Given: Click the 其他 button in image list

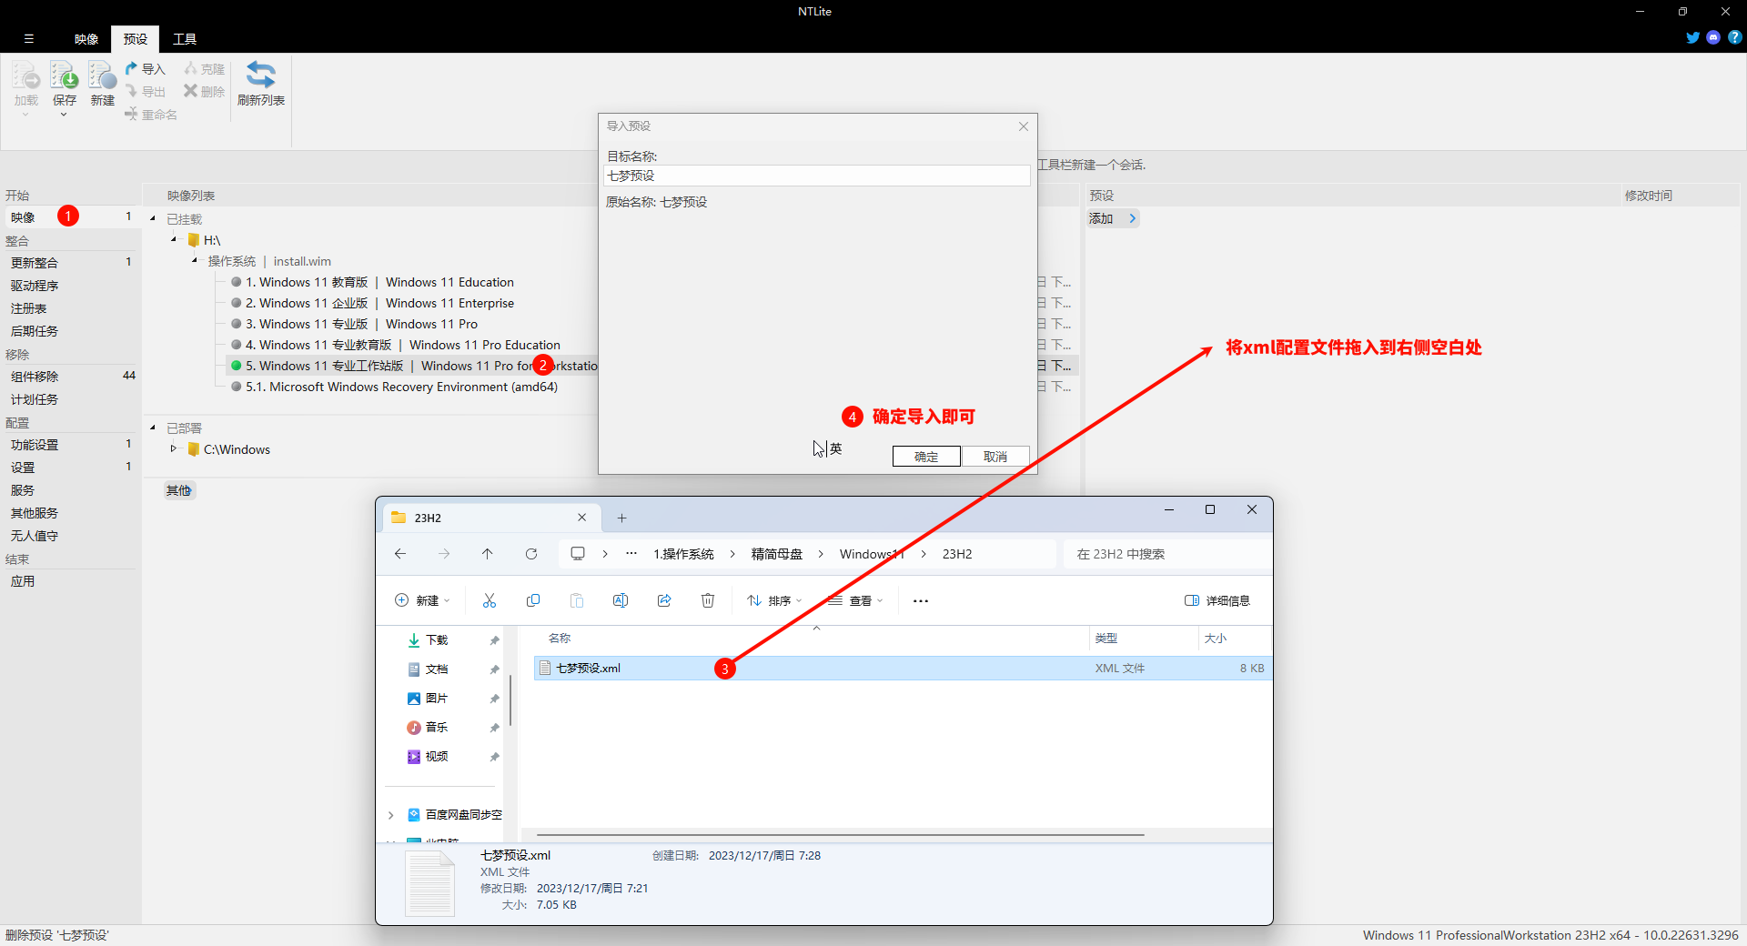Looking at the screenshot, I should (178, 490).
